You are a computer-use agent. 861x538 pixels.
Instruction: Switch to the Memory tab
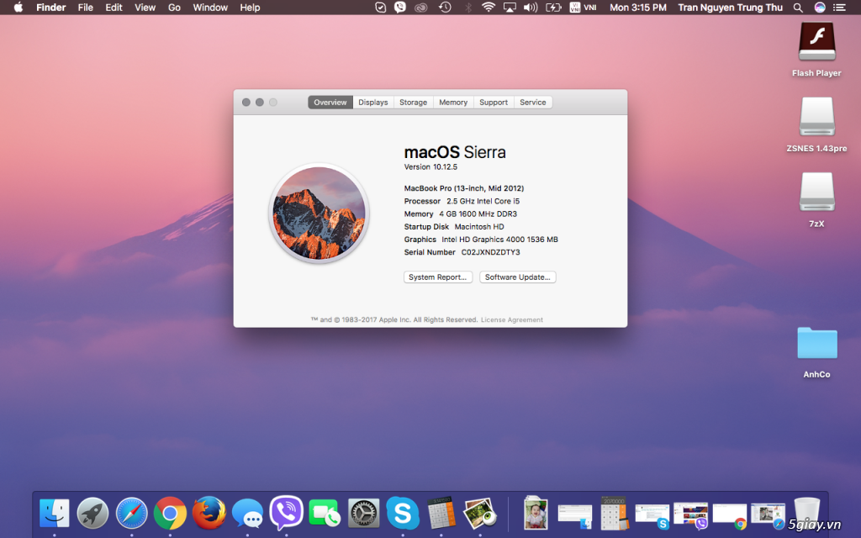coord(453,102)
